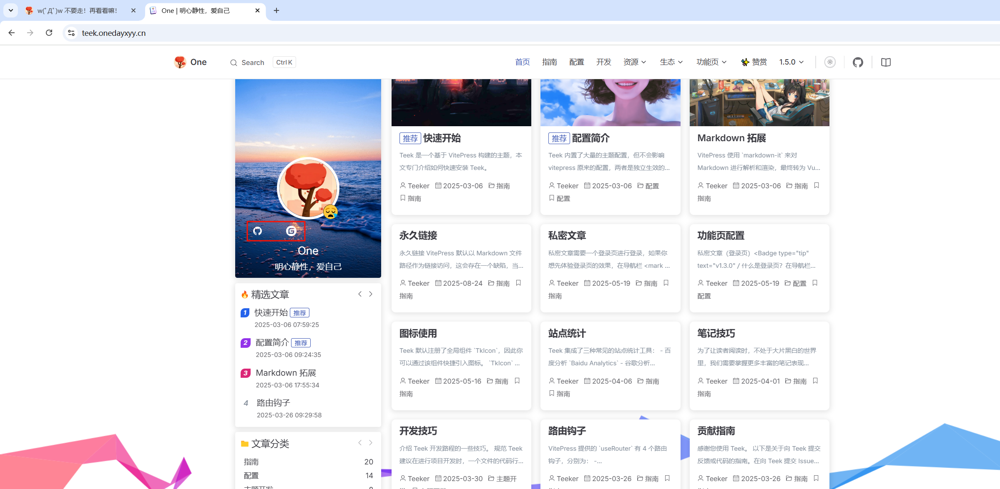Show next page of 精选文章
Image resolution: width=1000 pixels, height=489 pixels.
tap(371, 294)
